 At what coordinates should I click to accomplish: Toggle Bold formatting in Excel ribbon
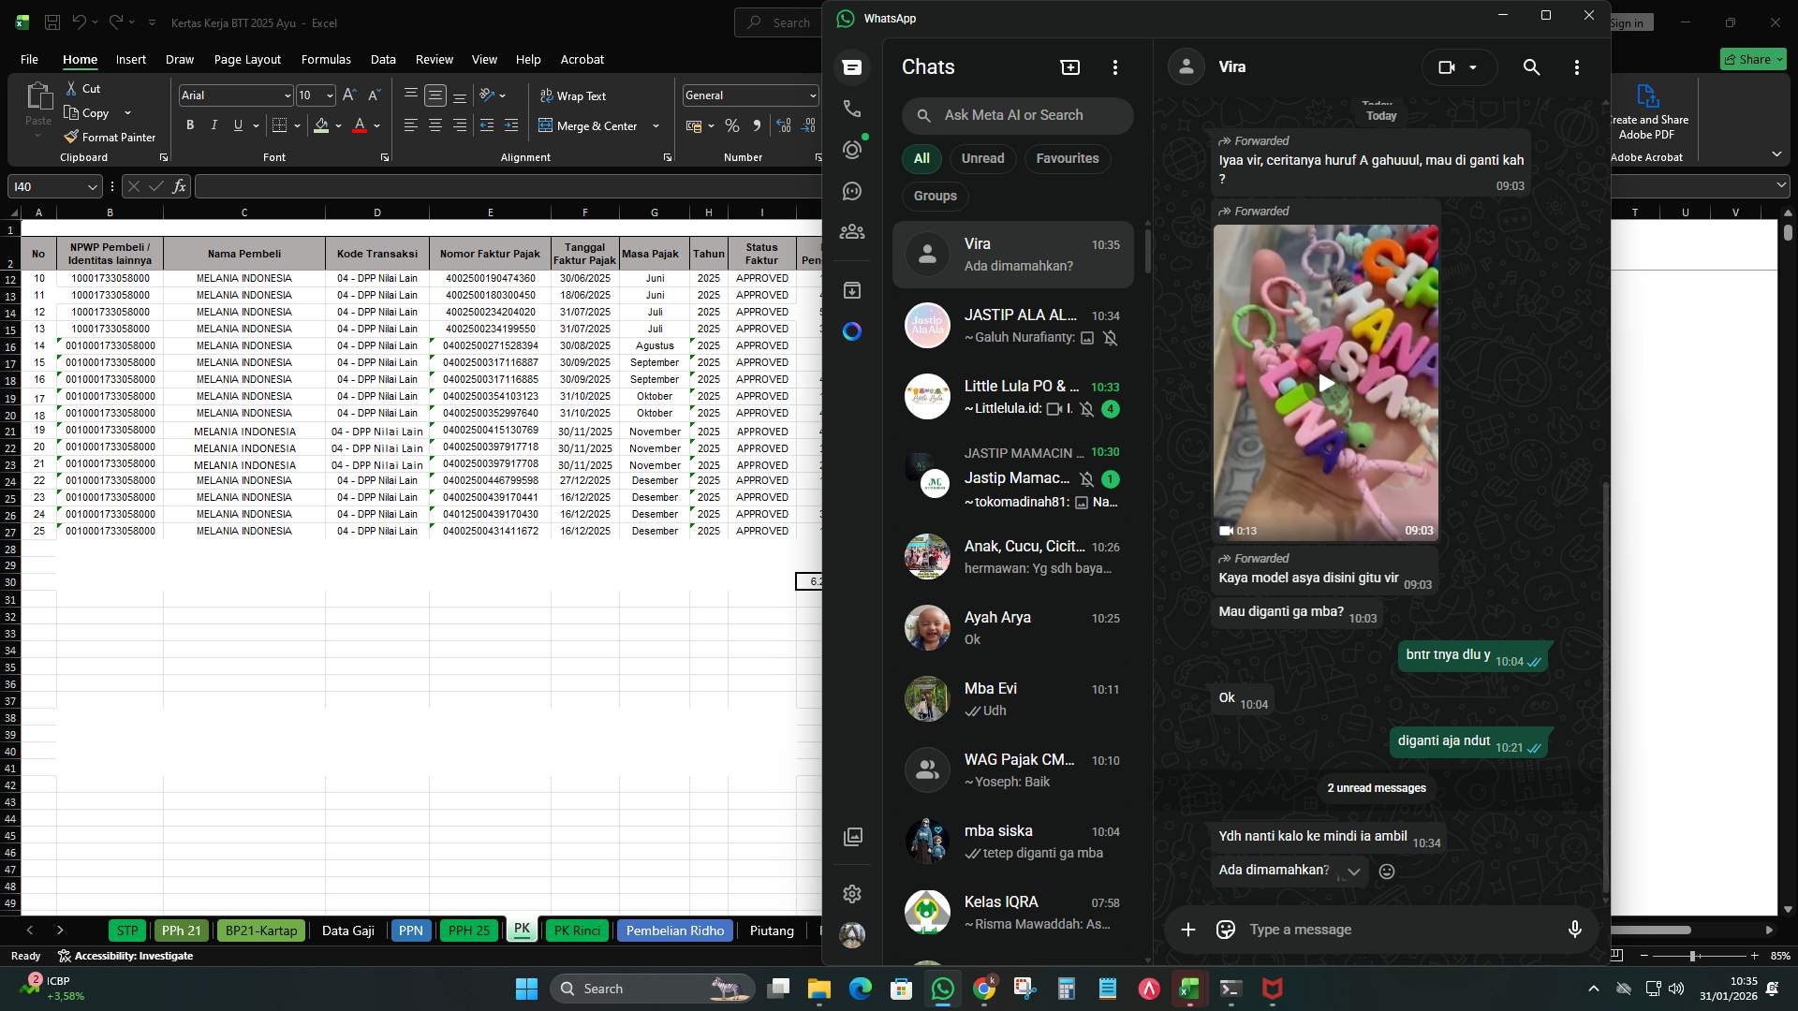190,125
